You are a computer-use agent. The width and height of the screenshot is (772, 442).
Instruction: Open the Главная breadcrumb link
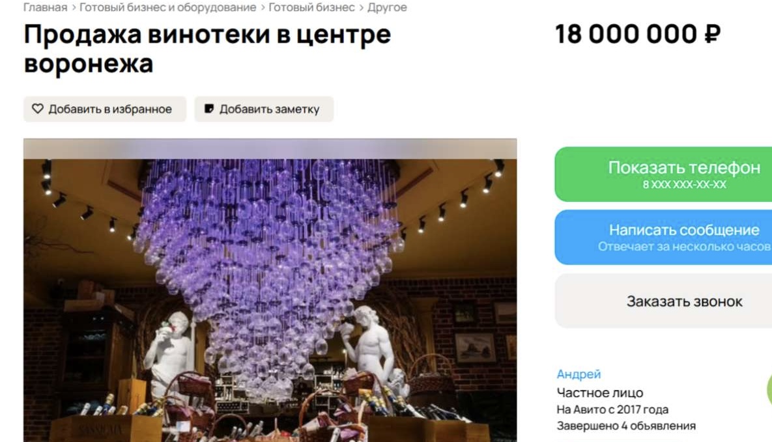point(46,7)
